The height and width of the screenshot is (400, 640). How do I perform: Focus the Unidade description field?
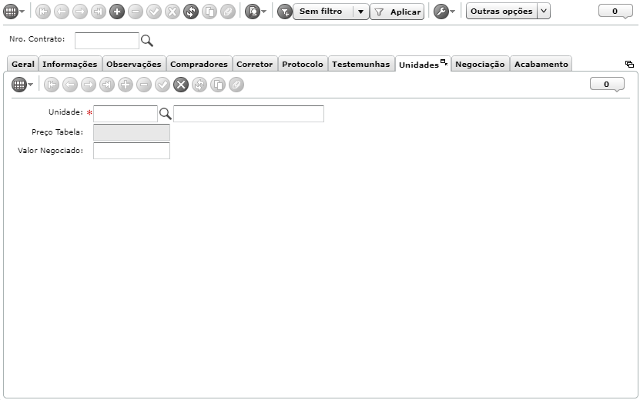tap(249, 114)
